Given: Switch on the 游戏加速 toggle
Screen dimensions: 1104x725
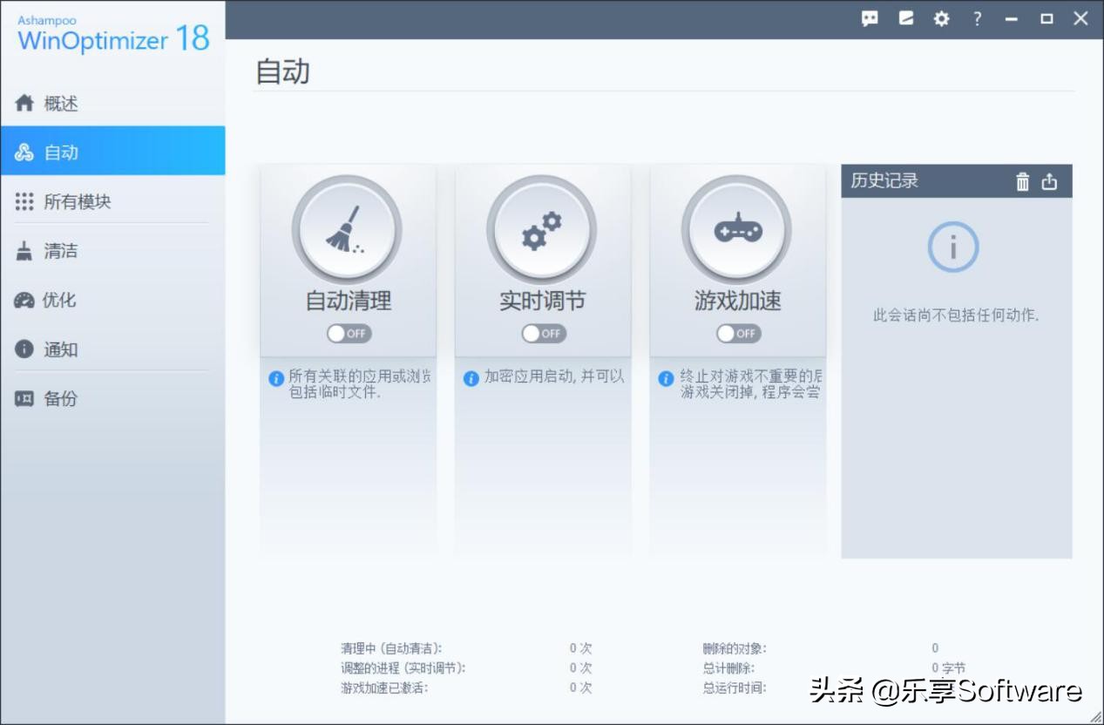Looking at the screenshot, I should tap(737, 333).
